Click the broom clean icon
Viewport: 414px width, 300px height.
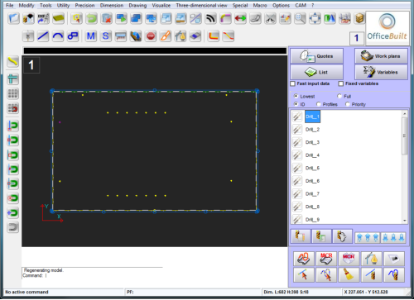tap(349, 274)
